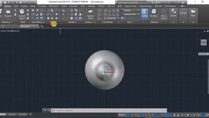Open the Groups panel button
The image size is (209, 118).
click(x=183, y=11)
